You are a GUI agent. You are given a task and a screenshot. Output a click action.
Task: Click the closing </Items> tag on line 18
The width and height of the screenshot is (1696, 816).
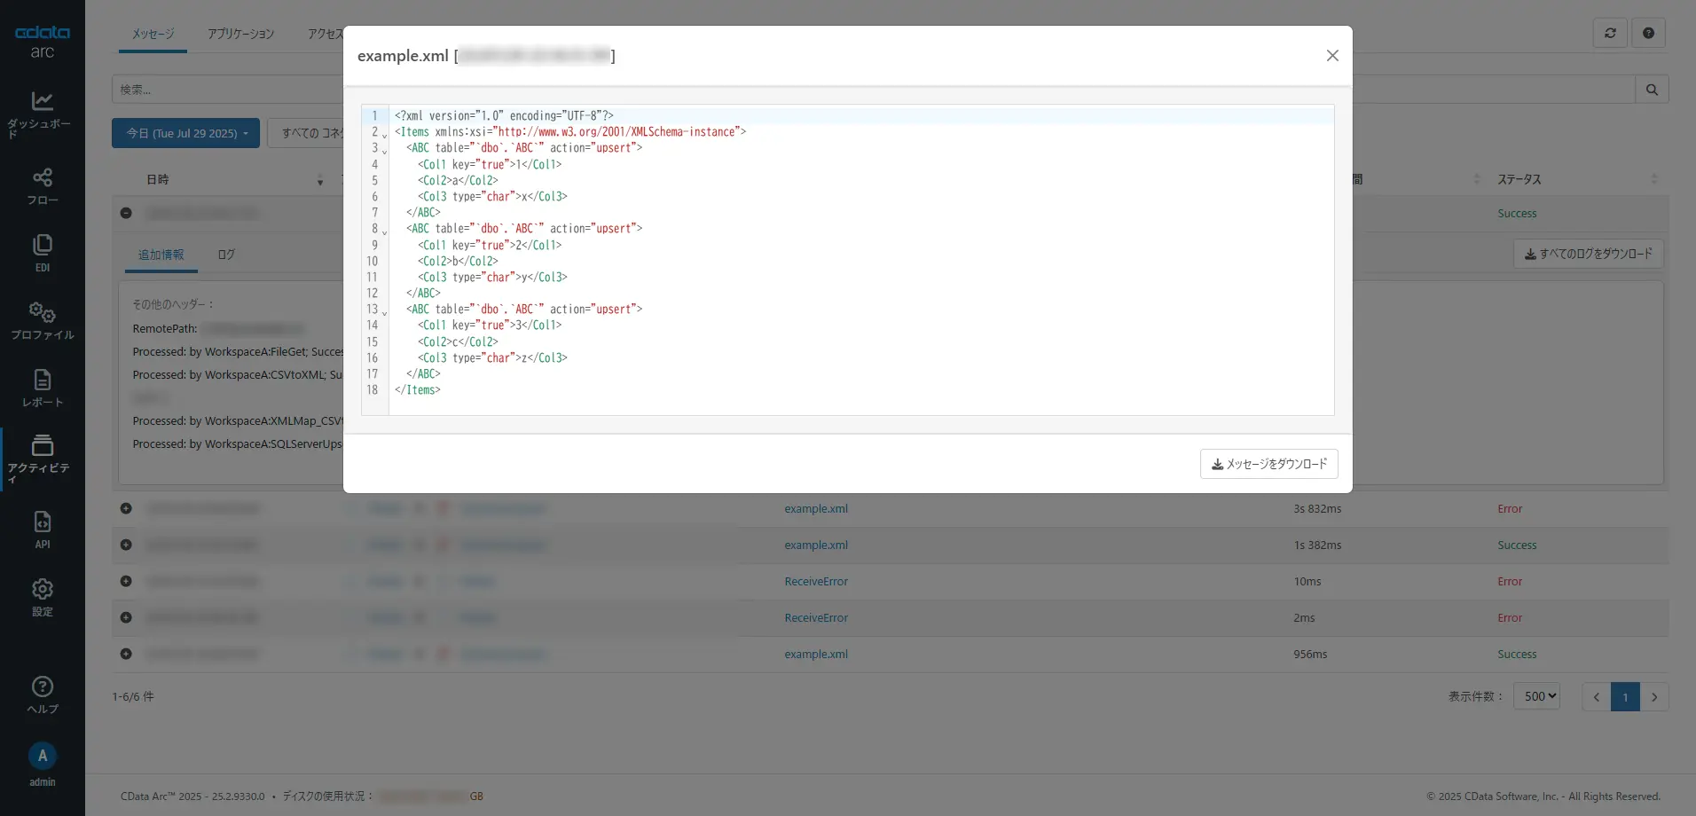pyautogui.click(x=418, y=389)
